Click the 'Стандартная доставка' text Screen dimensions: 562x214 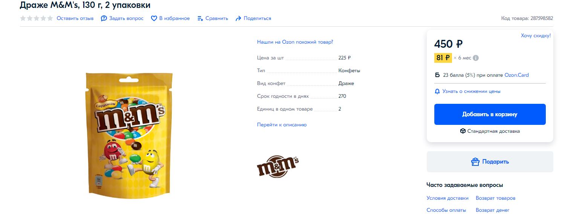(x=493, y=131)
